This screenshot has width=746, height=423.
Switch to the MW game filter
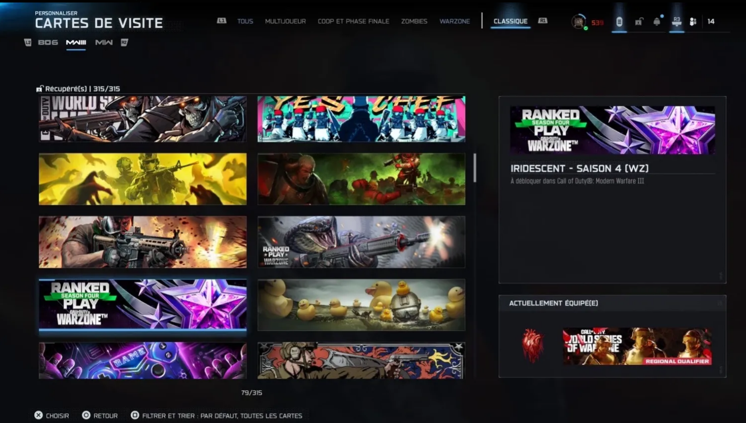[x=104, y=42]
